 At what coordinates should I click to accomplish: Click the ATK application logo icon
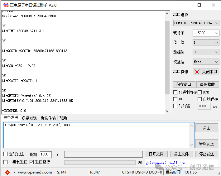tap(6, 5)
